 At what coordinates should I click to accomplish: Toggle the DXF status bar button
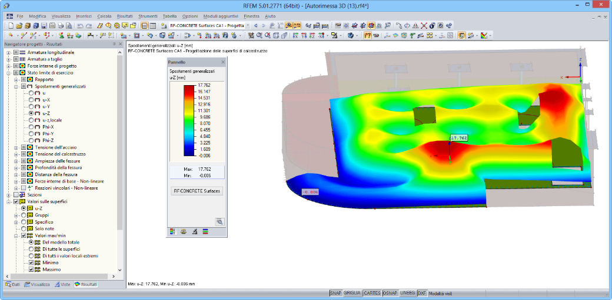(x=422, y=293)
